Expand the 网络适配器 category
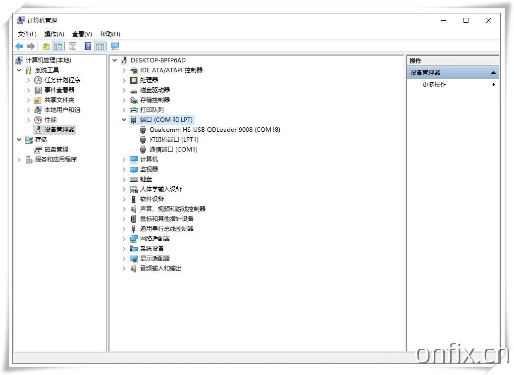Viewport: 514px width, 375px height. 124,239
